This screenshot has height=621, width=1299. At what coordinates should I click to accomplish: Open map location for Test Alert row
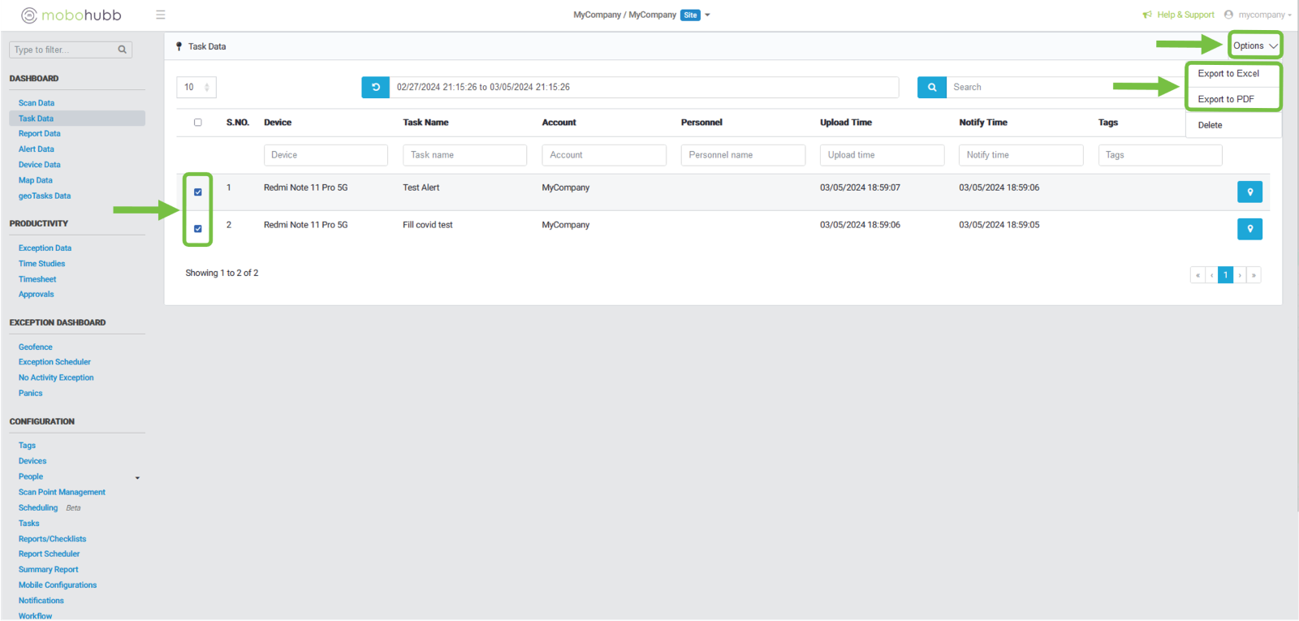[x=1249, y=192]
